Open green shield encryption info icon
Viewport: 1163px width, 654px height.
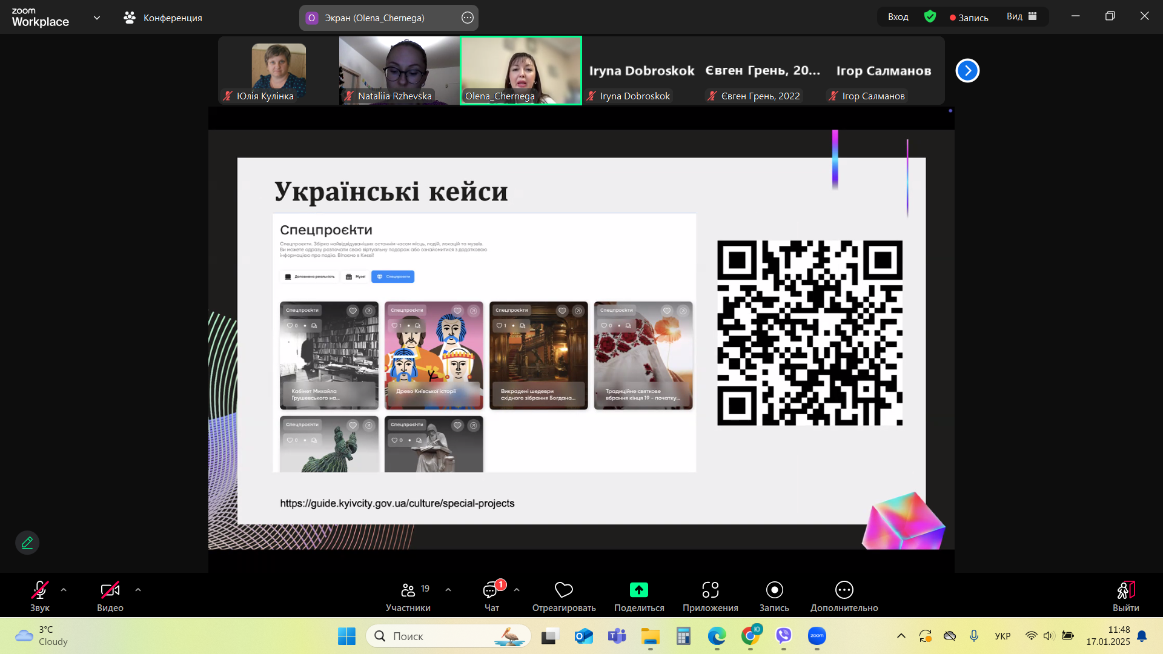[x=930, y=16]
